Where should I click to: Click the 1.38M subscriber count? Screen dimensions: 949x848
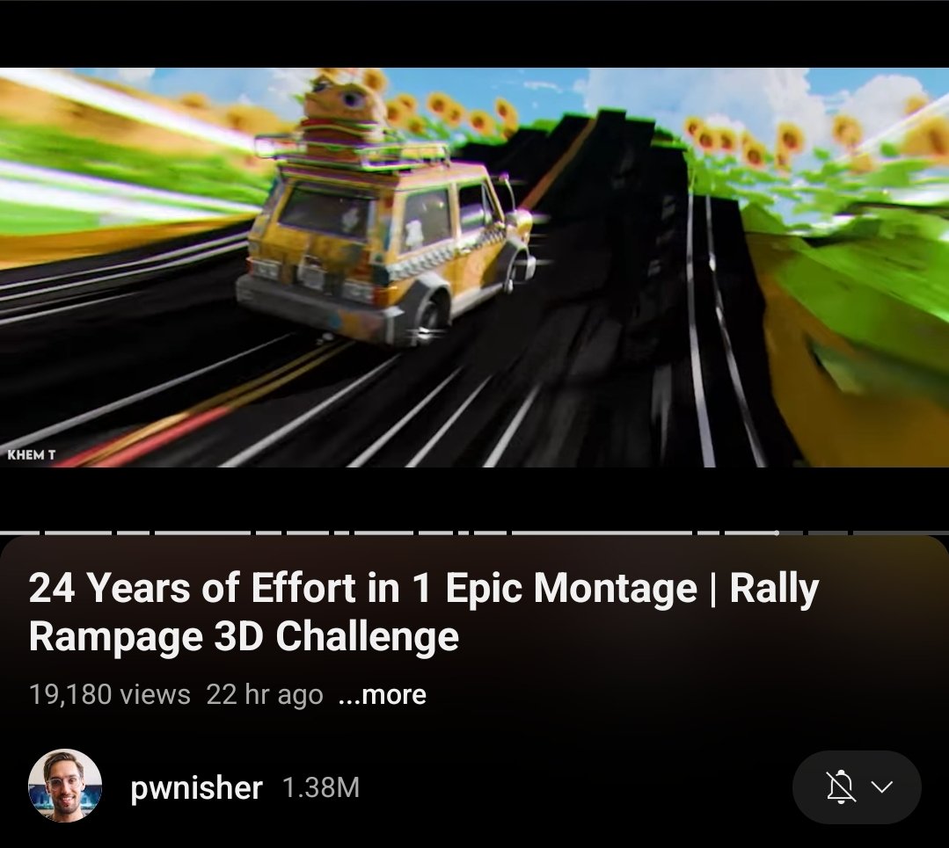pos(321,787)
